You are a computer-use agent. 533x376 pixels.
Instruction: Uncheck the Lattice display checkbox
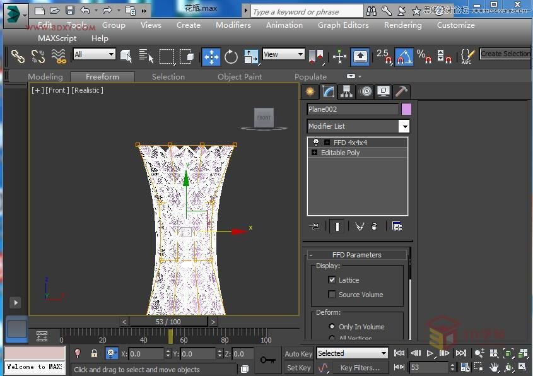point(332,279)
